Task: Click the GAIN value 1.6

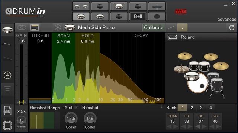Action: (x=22, y=41)
